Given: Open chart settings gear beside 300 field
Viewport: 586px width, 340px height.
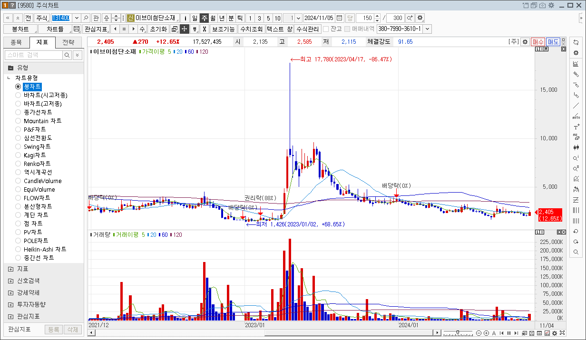Looking at the screenshot, I should pyautogui.click(x=420, y=18).
